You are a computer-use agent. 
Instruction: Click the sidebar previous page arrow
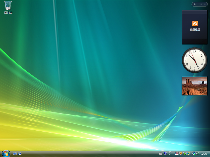coord(201,4)
